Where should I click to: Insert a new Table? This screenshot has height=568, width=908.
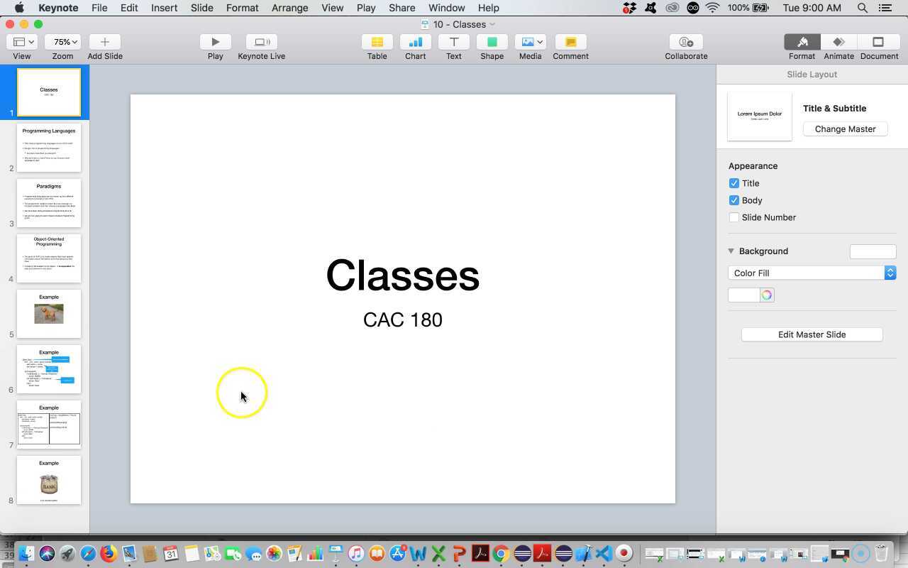click(x=377, y=46)
